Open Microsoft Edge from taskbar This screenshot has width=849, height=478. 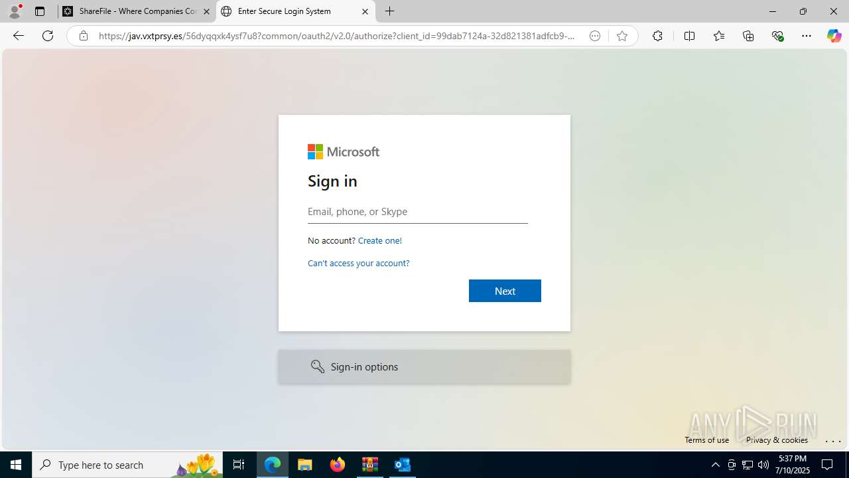coord(273,465)
